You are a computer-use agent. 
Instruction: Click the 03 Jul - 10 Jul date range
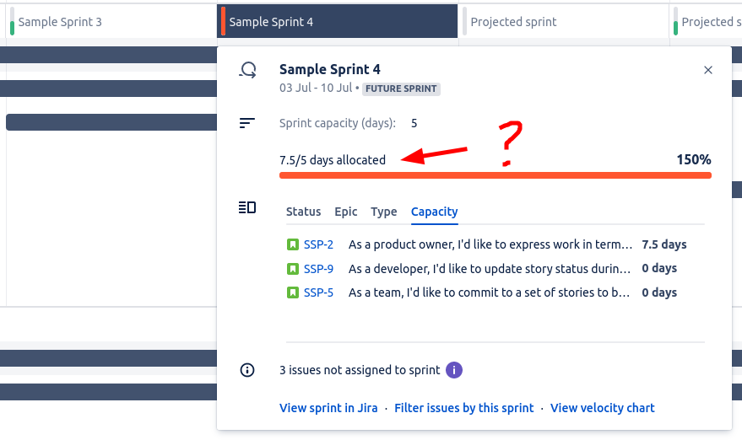pyautogui.click(x=316, y=88)
